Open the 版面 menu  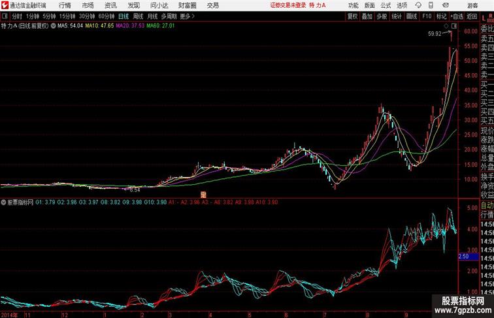click(x=370, y=5)
